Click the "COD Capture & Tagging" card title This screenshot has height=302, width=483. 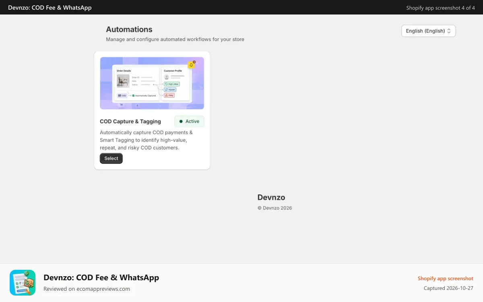(x=130, y=121)
